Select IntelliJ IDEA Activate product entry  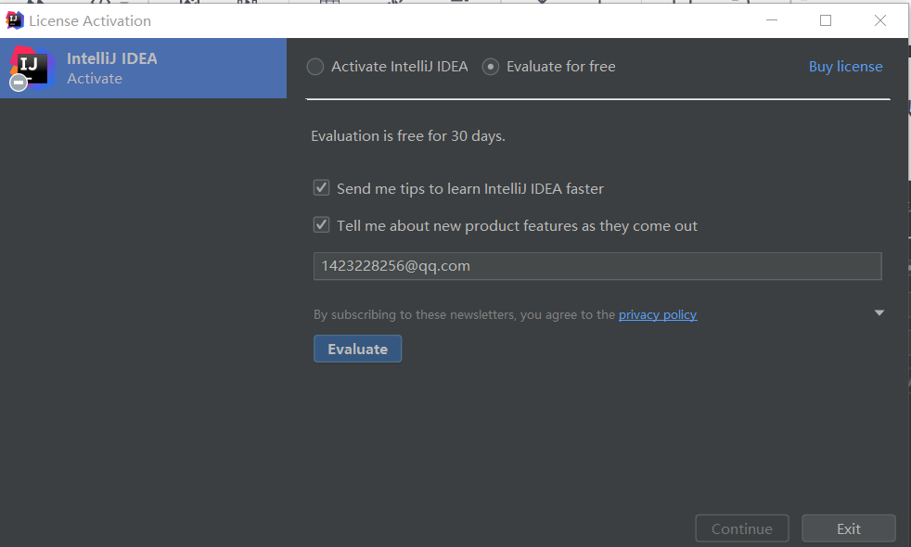click(x=143, y=68)
